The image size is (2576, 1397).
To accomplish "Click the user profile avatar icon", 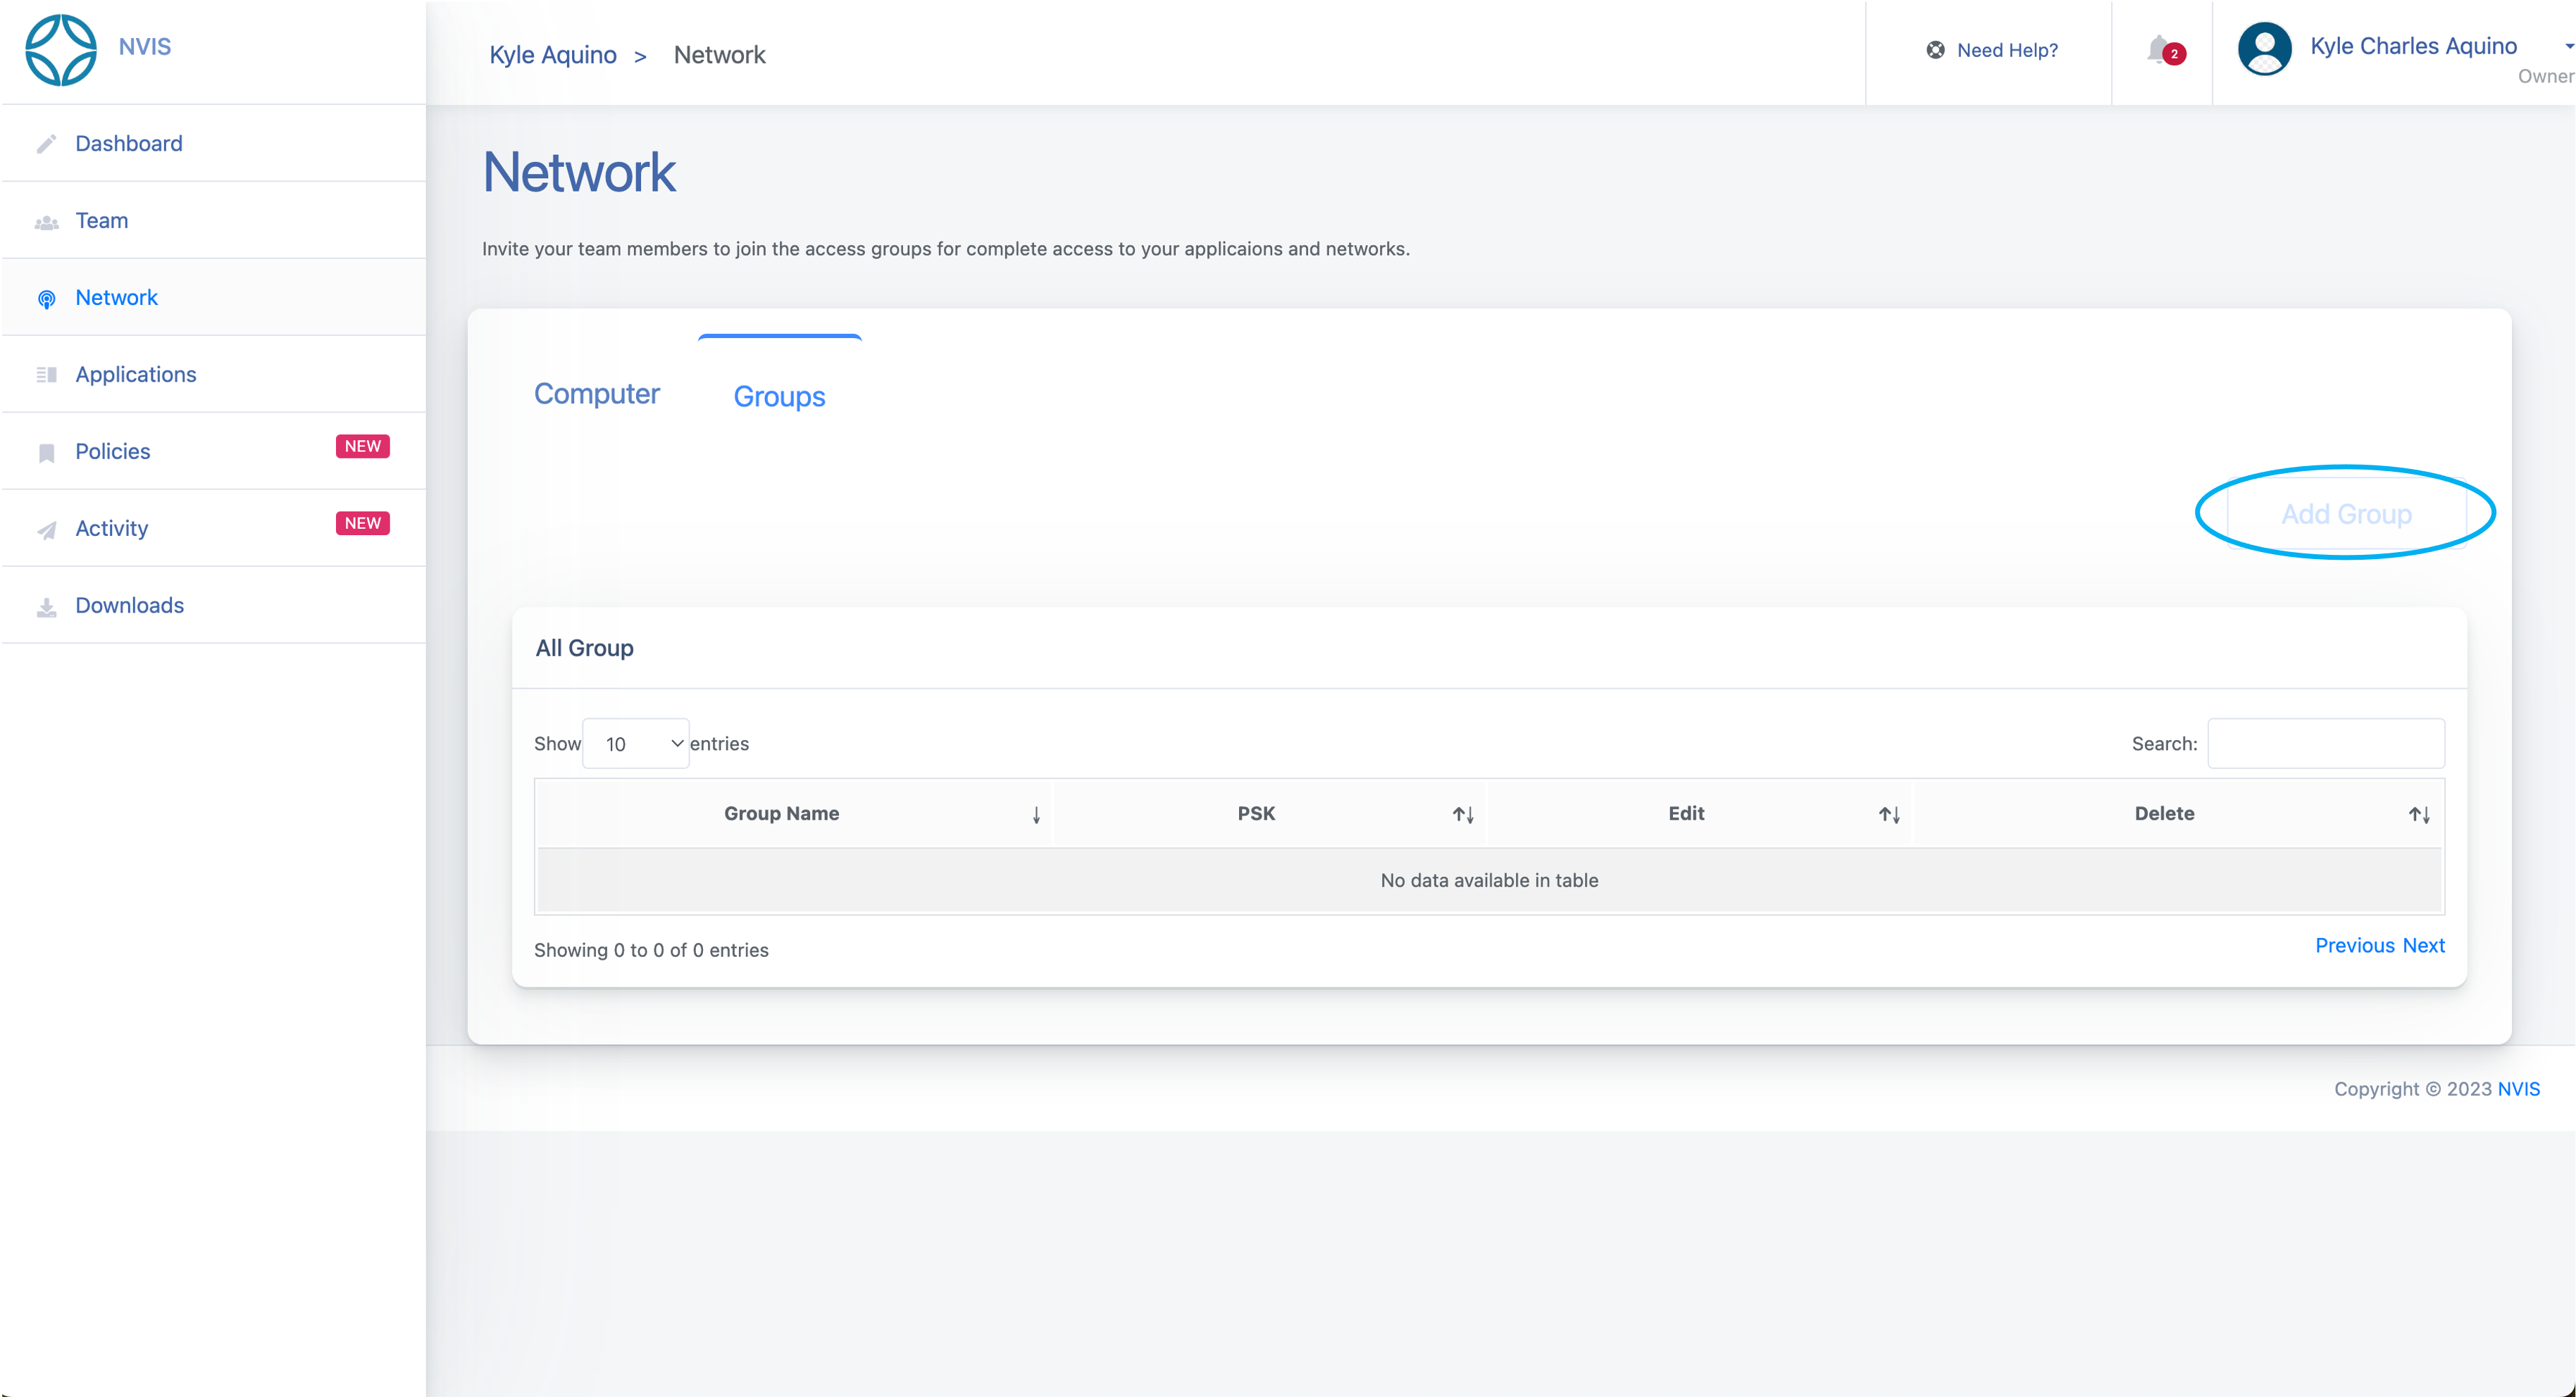I will pos(2264,50).
